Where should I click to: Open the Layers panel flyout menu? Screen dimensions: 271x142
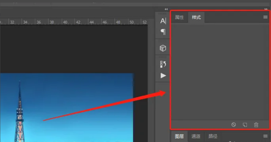[x=265, y=136]
